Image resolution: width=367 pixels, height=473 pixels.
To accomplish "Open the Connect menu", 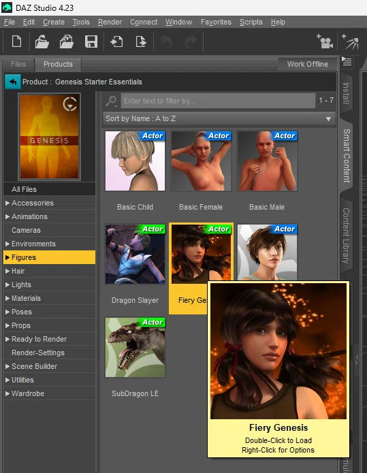I will pos(144,22).
